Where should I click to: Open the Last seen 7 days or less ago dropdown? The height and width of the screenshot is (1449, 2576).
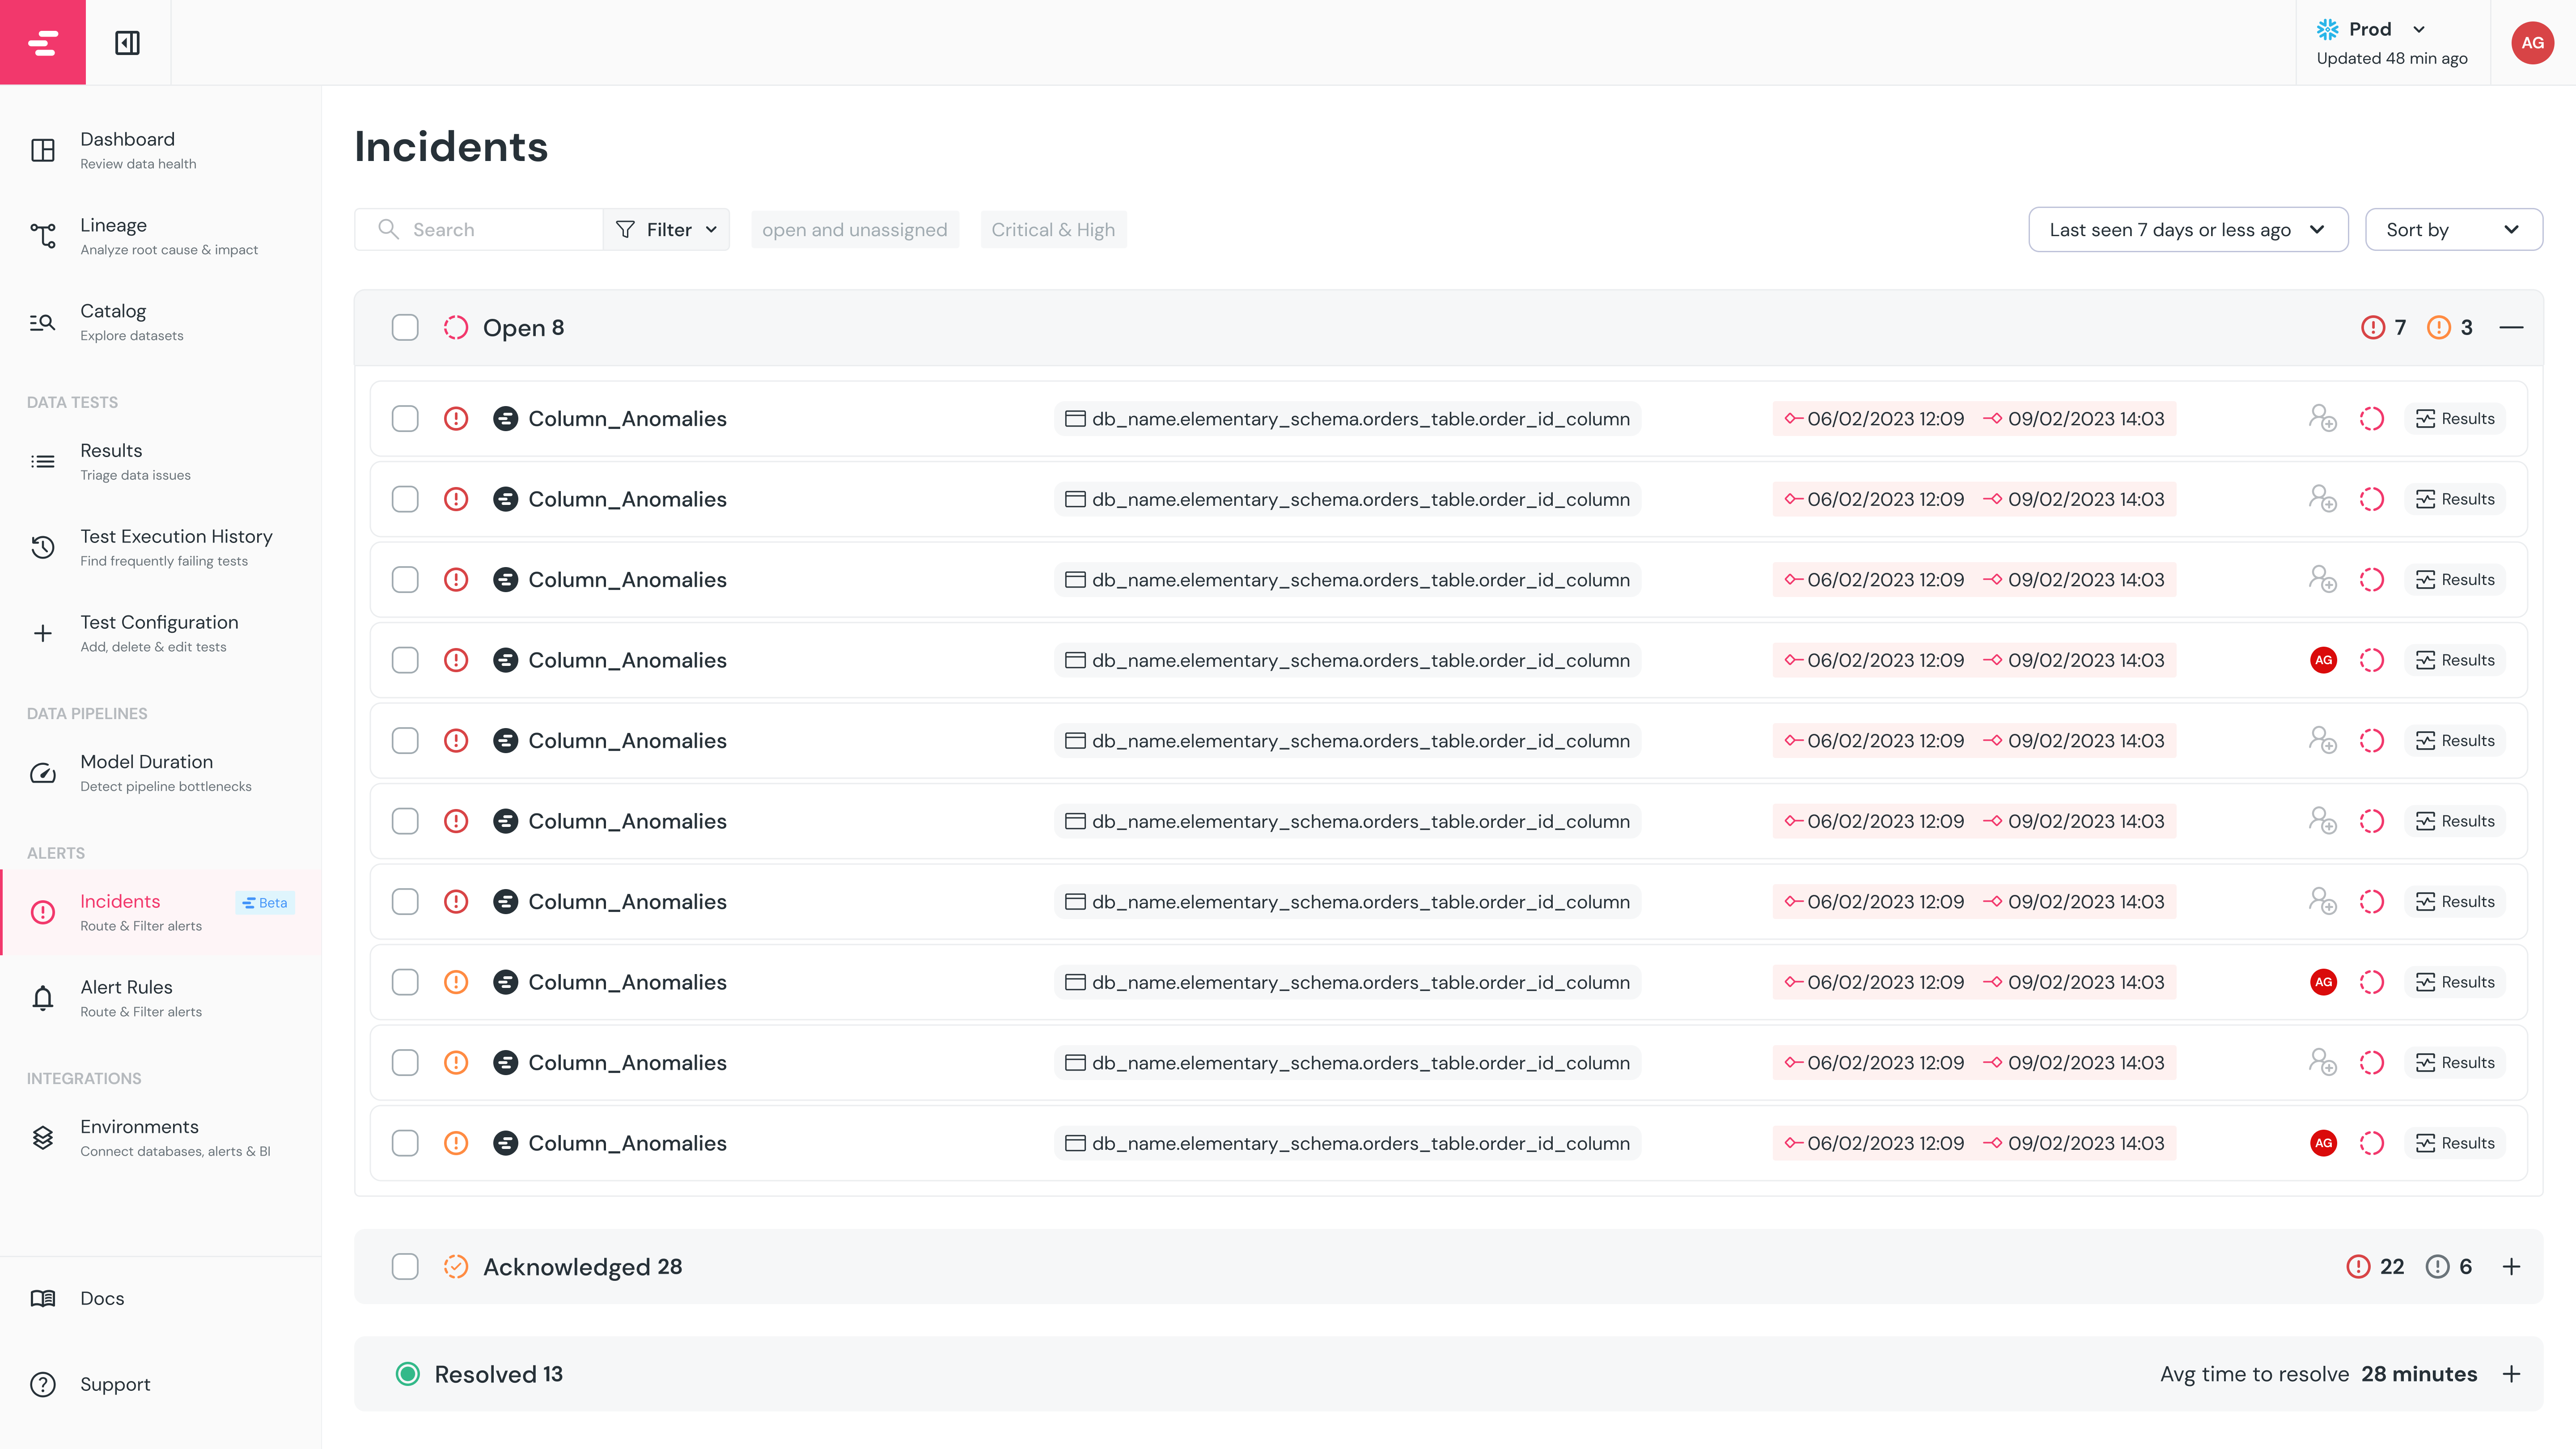(x=2188, y=230)
